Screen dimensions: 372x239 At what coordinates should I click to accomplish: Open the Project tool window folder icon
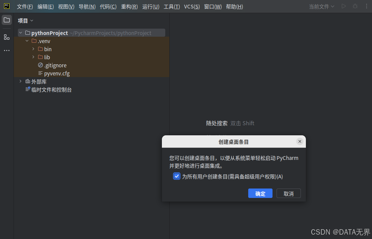tap(7, 20)
